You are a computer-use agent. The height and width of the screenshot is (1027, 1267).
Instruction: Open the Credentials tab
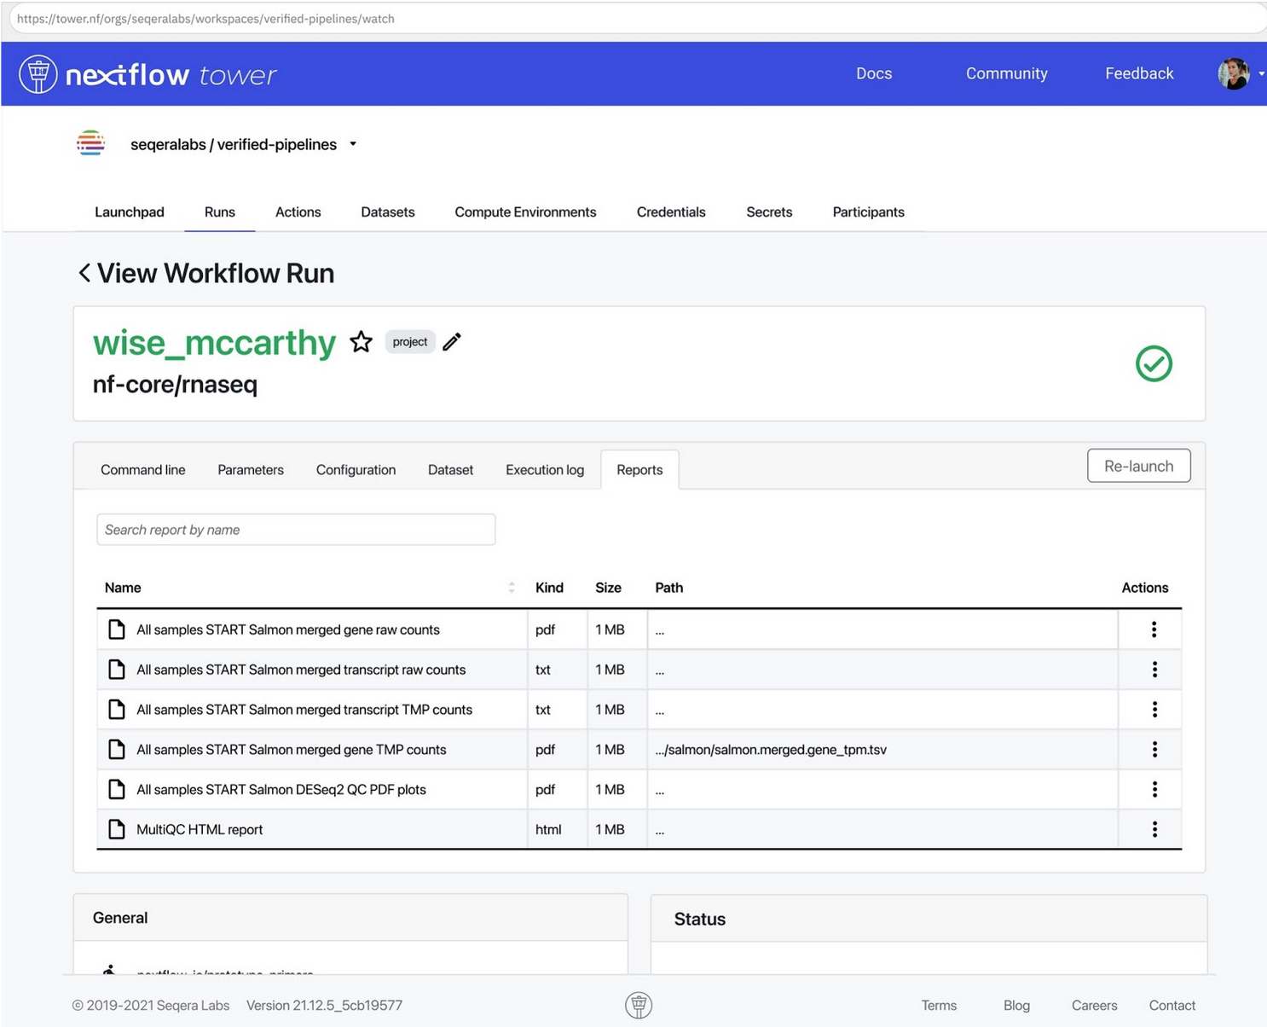(671, 212)
